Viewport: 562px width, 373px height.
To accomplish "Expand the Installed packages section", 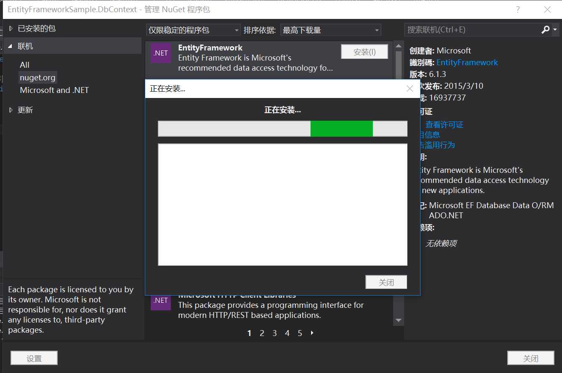I will click(11, 29).
